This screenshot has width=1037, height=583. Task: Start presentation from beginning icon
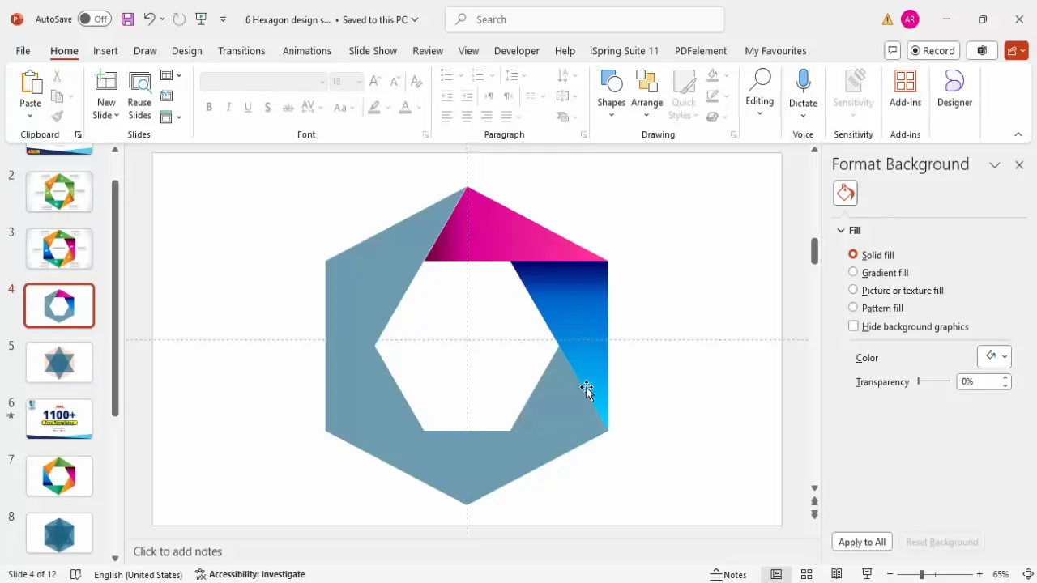tap(202, 19)
